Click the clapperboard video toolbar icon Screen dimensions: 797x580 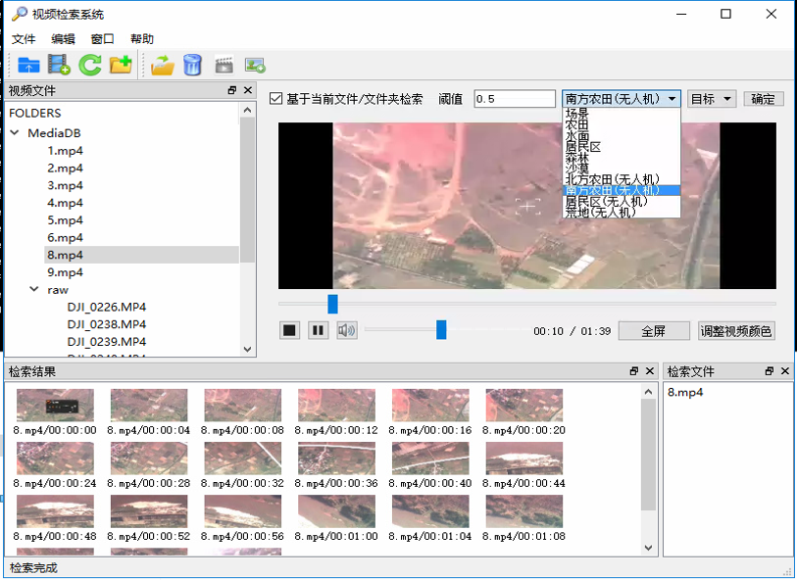tap(224, 66)
